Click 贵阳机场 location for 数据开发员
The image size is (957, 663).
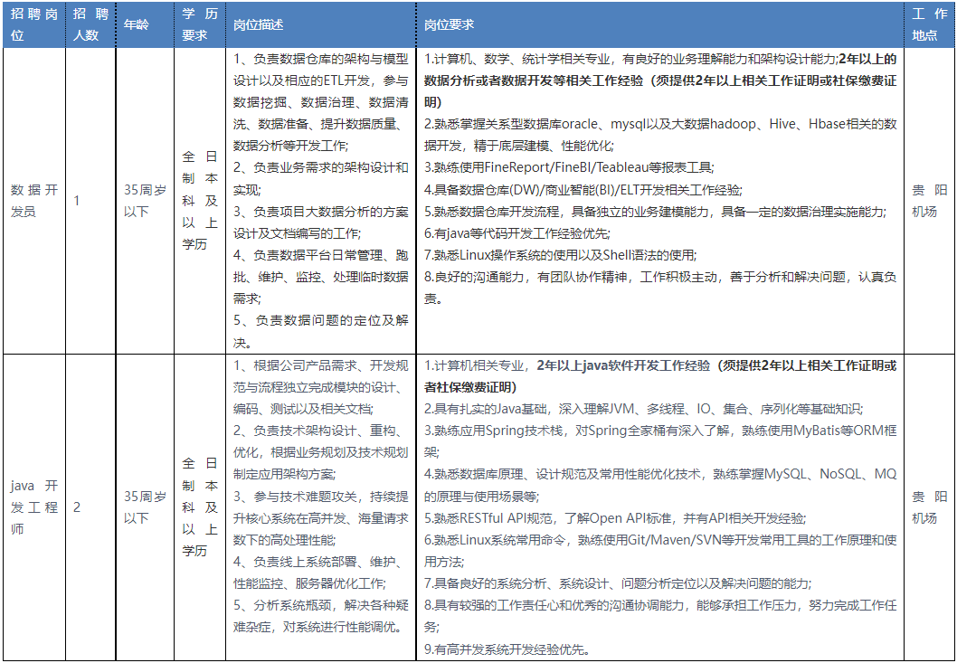[929, 201]
